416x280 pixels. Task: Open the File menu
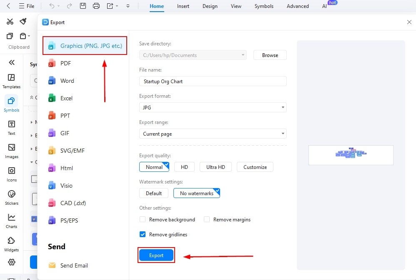tap(27, 6)
